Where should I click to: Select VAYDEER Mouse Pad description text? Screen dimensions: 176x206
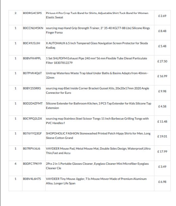(x=98, y=151)
